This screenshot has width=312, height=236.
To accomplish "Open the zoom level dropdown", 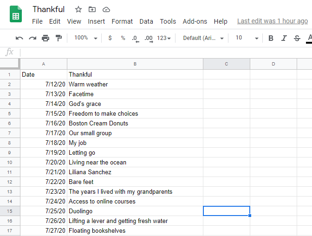I will 86,38.
